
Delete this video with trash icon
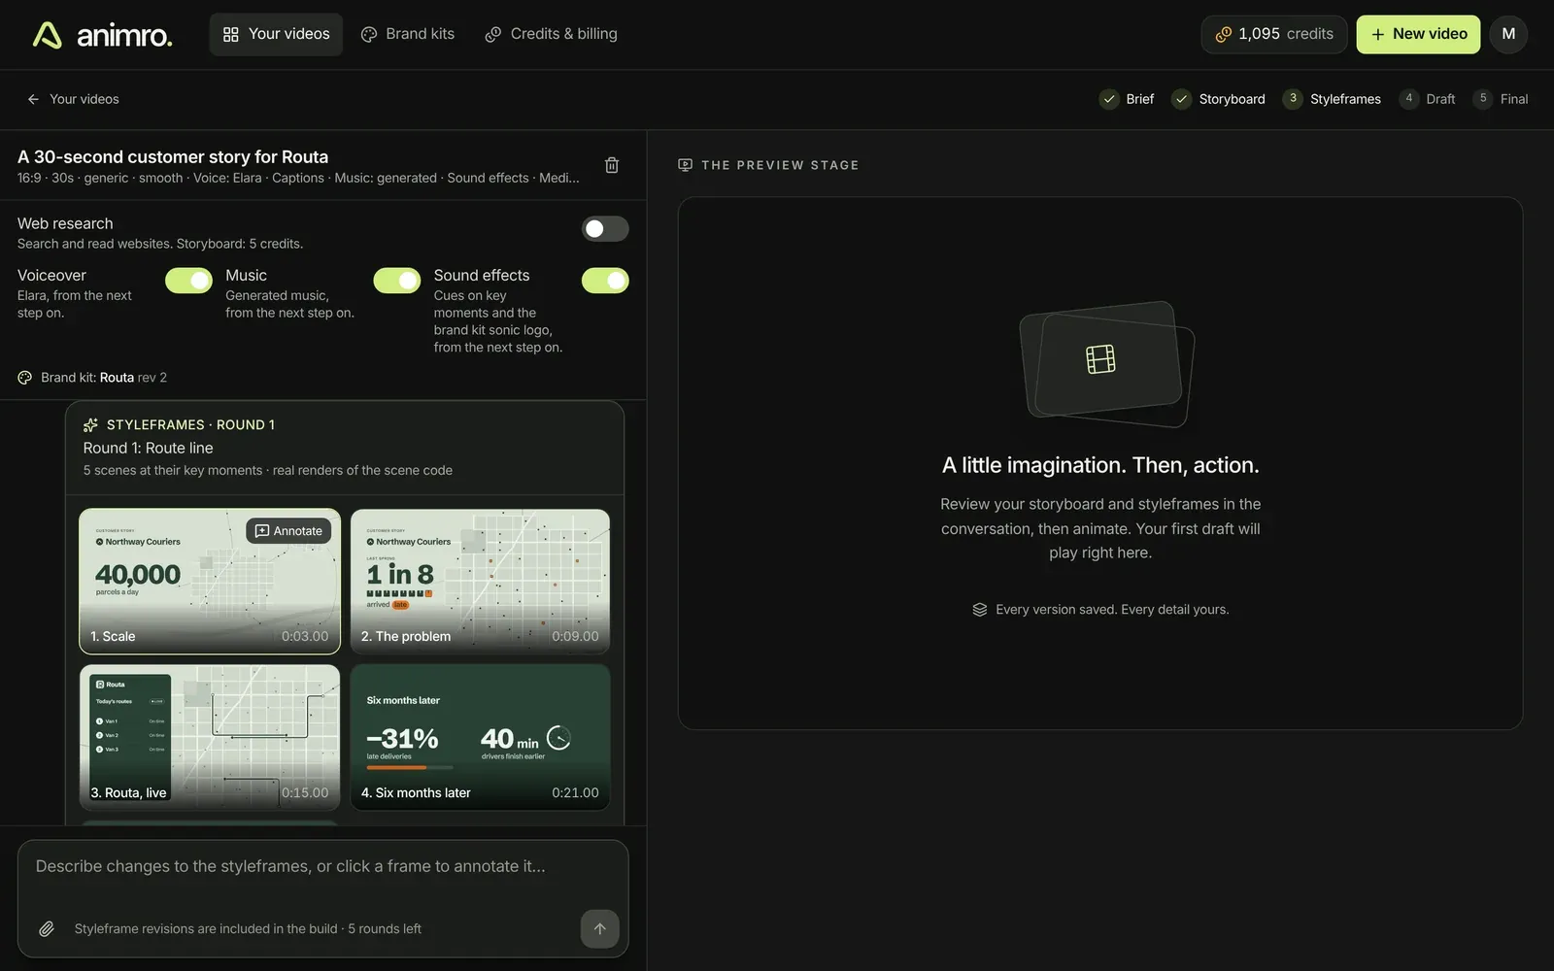tap(612, 165)
